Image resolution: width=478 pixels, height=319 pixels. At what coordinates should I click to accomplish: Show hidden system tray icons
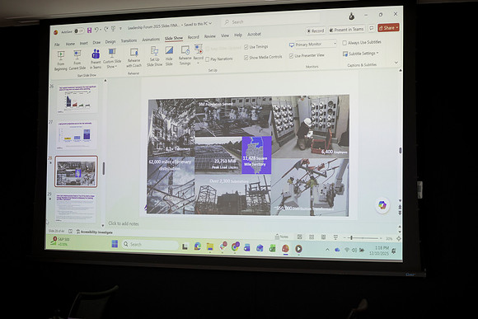pyautogui.click(x=327, y=250)
